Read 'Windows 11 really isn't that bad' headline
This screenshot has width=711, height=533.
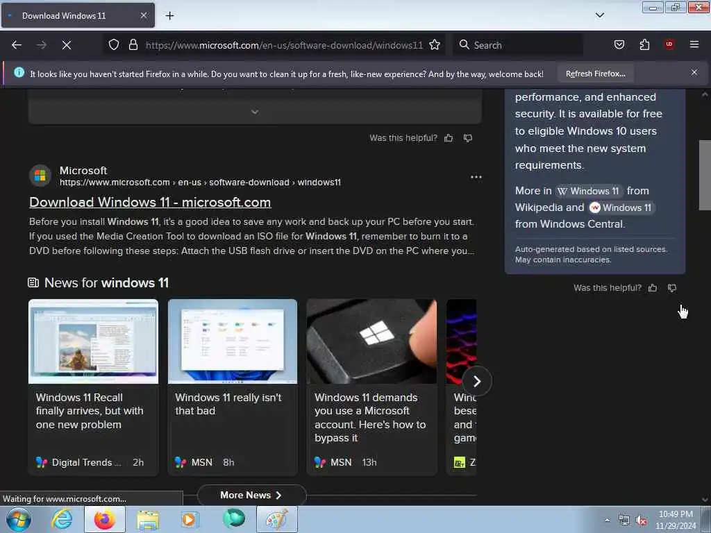tap(228, 405)
